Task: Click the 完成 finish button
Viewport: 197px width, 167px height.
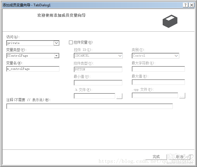Action: 156,157
